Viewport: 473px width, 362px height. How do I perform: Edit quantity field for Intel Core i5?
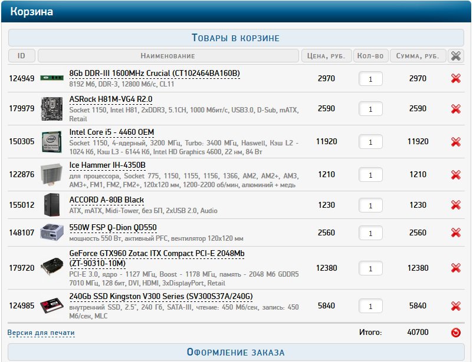370,142
